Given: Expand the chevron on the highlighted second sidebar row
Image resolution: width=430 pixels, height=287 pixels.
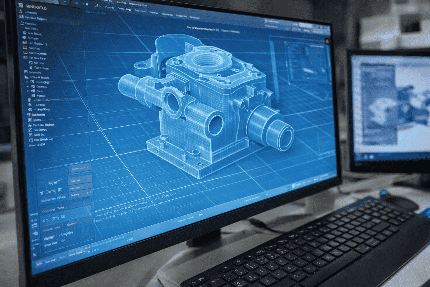Looking at the screenshot, I should [79, 16].
